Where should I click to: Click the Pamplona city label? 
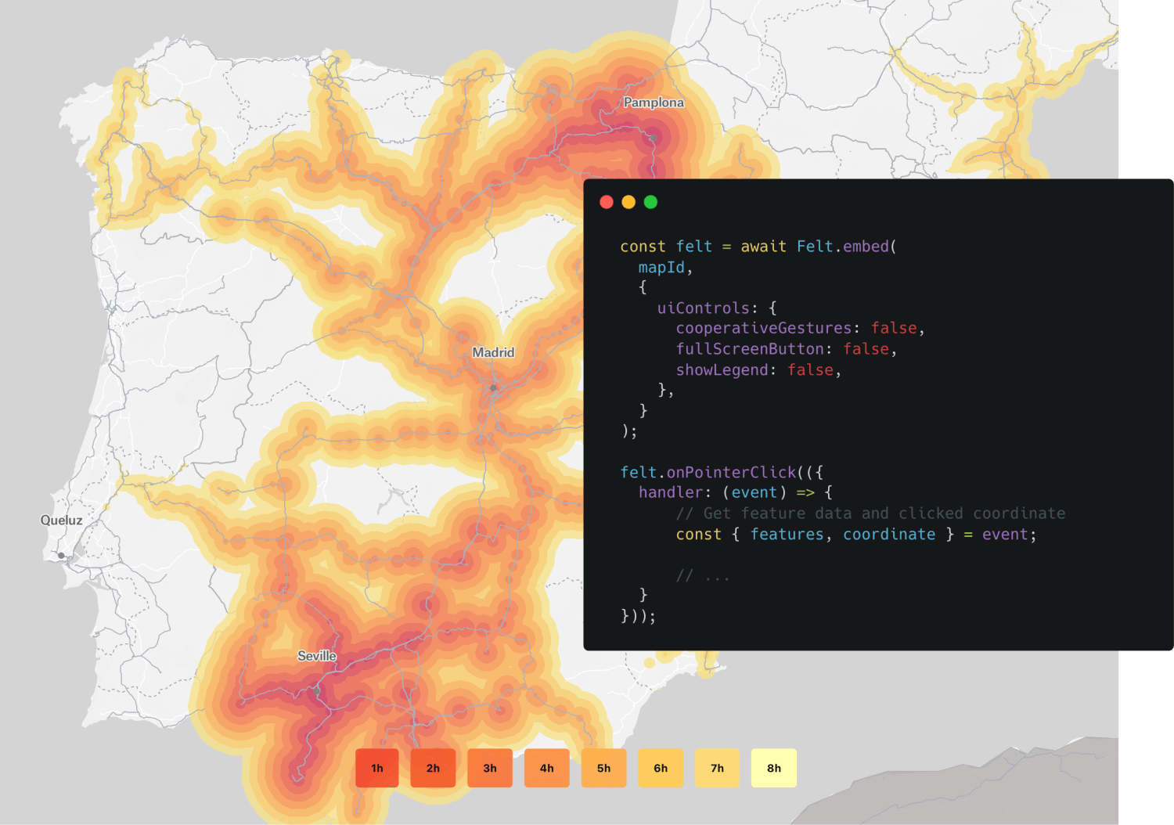[654, 103]
